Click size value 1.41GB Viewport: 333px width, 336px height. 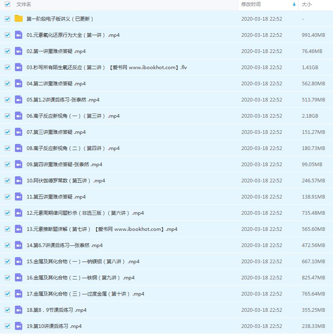click(x=310, y=67)
